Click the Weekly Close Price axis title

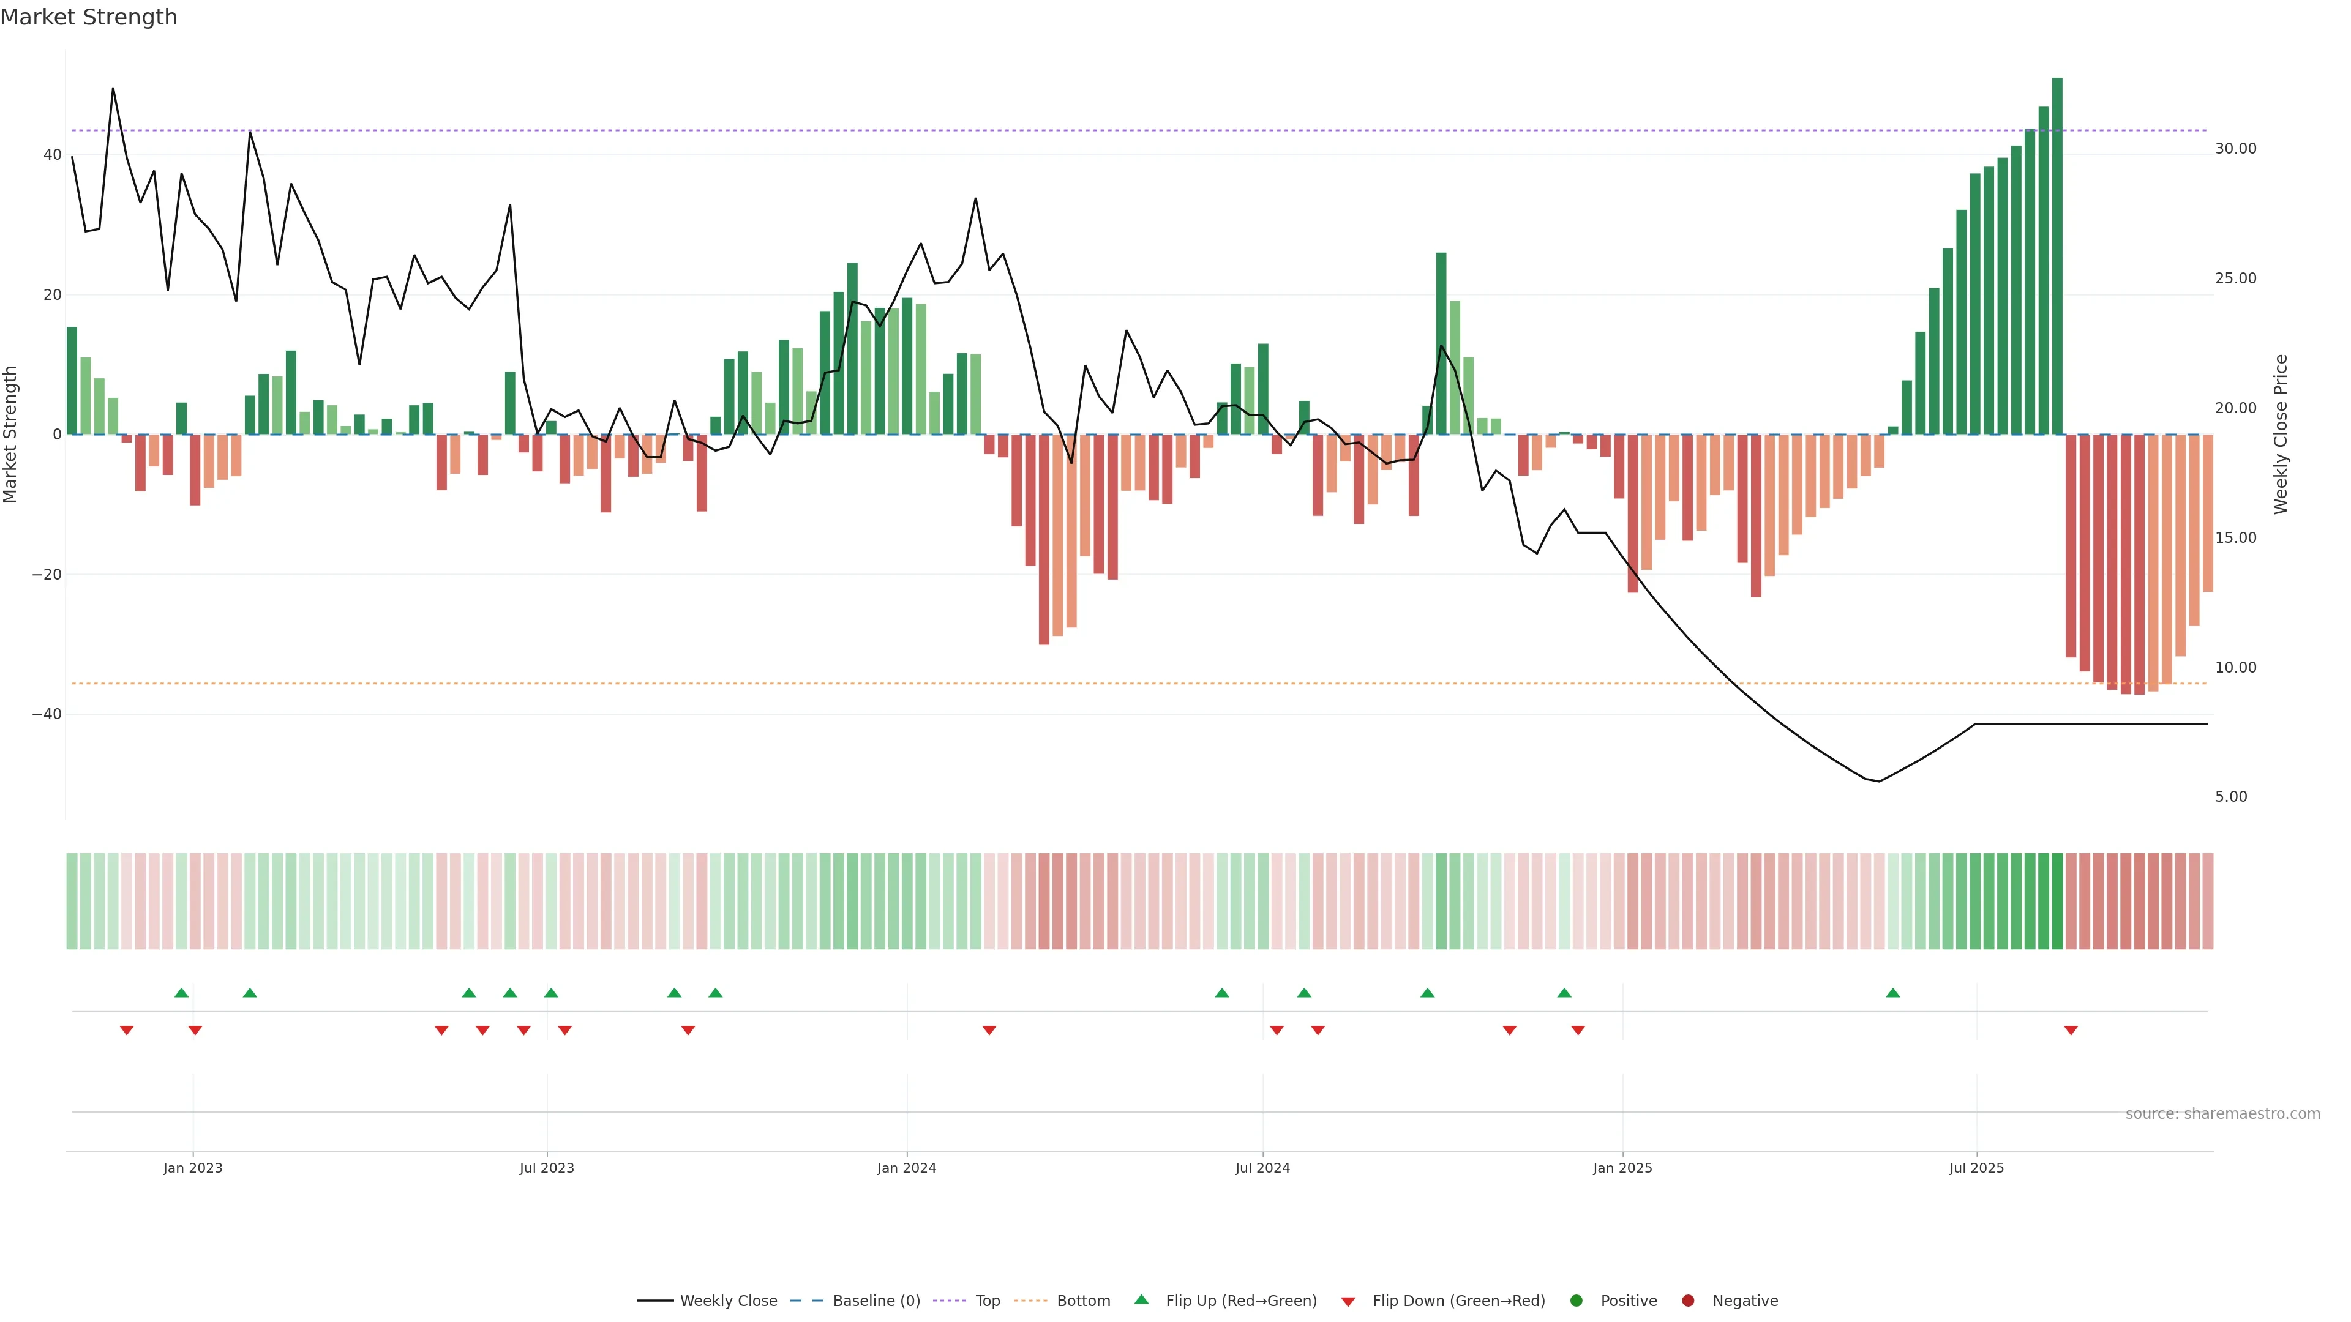(x=2281, y=435)
